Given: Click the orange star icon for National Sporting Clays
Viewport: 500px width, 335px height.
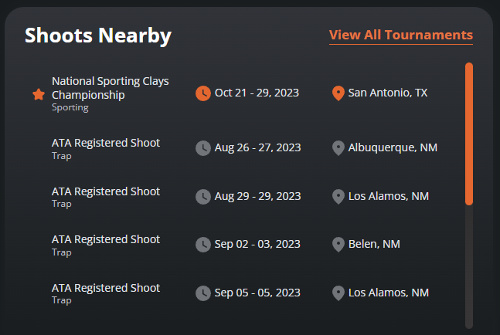Looking at the screenshot, I should 39,94.
